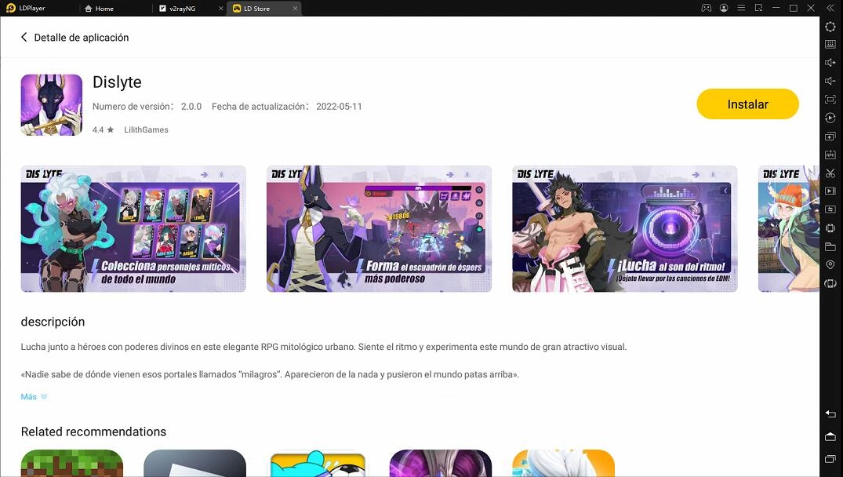The image size is (843, 477).
Task: Increase volume with the speaker plus icon
Action: pos(830,63)
